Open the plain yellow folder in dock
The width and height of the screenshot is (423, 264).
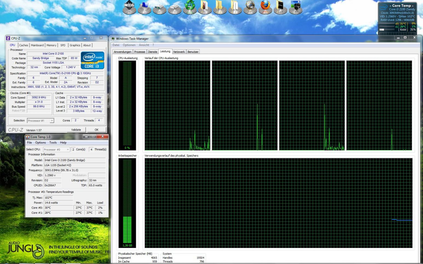220,7
